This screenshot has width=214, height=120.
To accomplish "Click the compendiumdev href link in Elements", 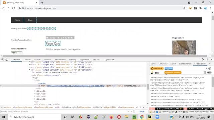I will pyautogui.click(x=76, y=86).
